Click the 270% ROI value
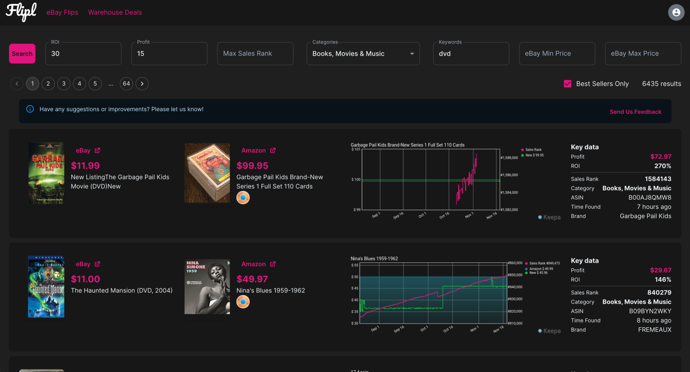 [663, 166]
